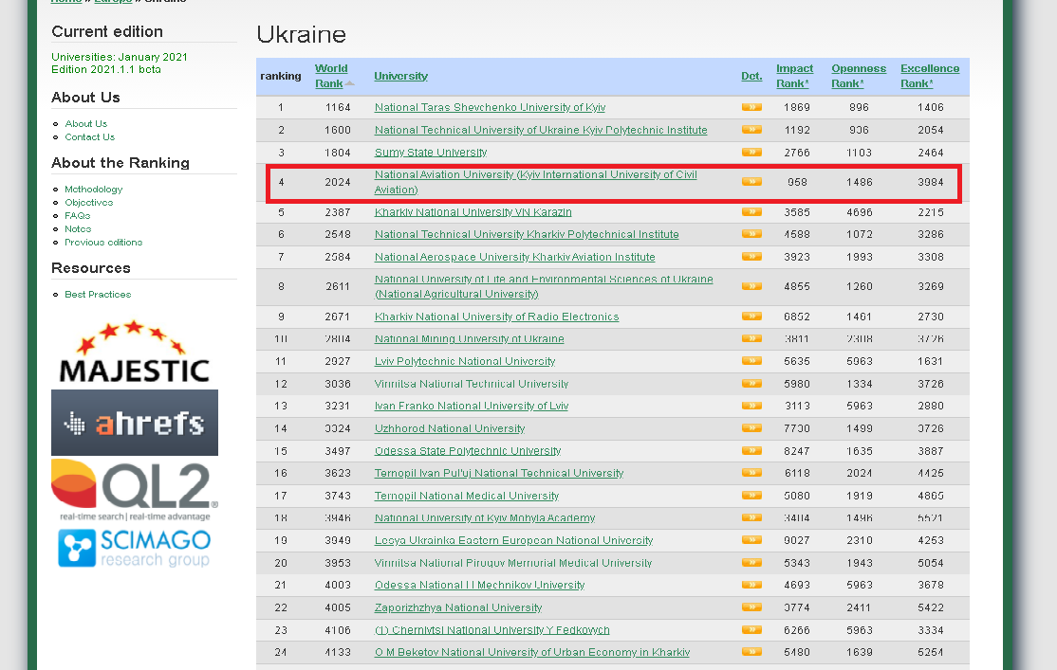Select world rank value 1164
1057x670 pixels.
tap(338, 107)
